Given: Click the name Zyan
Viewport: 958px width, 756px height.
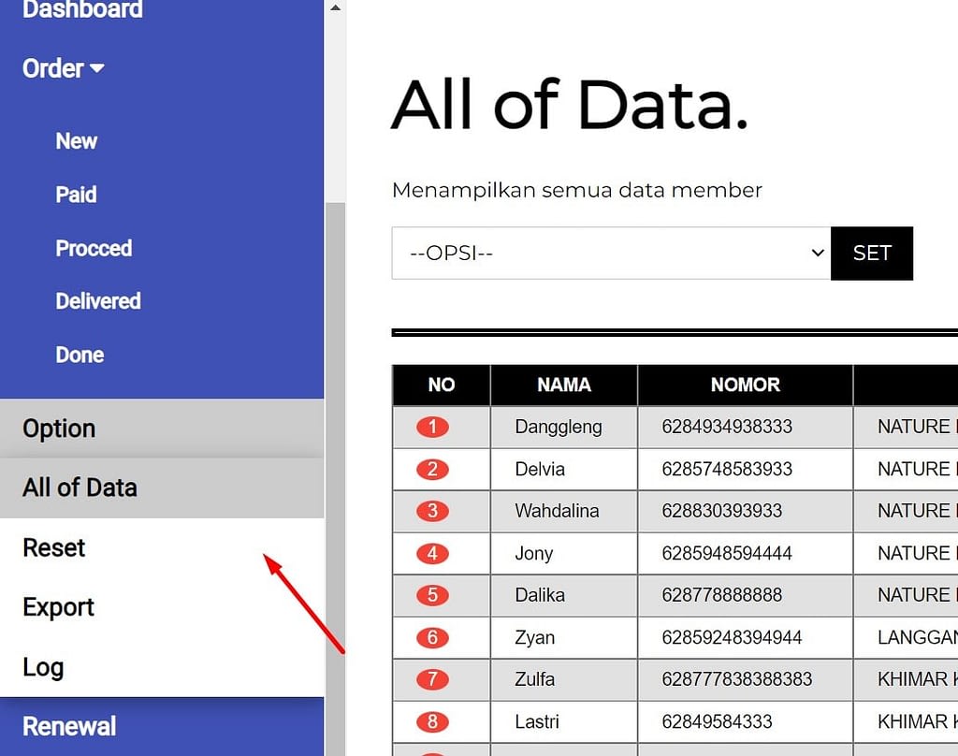Looking at the screenshot, I should pyautogui.click(x=535, y=637).
